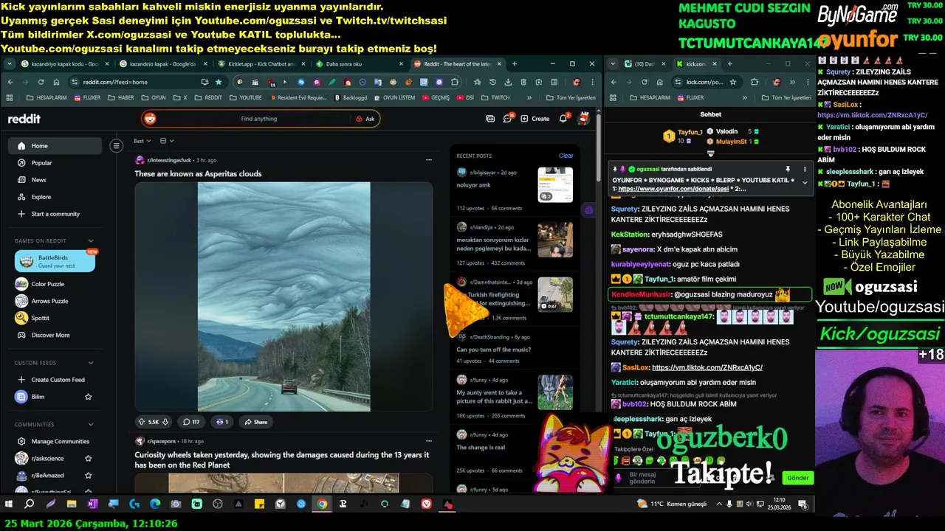945x531 pixels.
Task: Open Google Chrome from the taskbar
Action: (322, 504)
